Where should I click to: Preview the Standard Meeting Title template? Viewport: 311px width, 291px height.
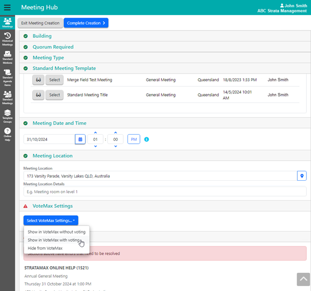38,95
